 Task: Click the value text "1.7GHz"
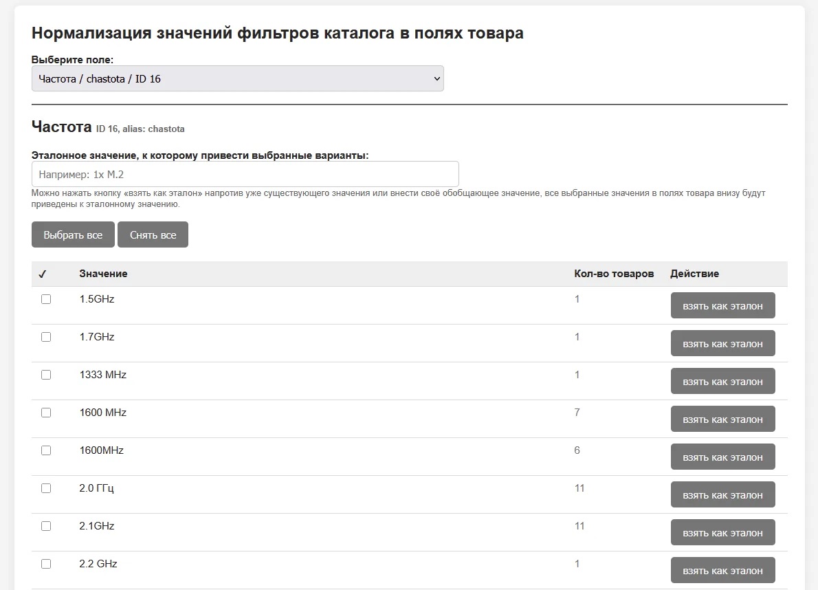[x=96, y=337]
